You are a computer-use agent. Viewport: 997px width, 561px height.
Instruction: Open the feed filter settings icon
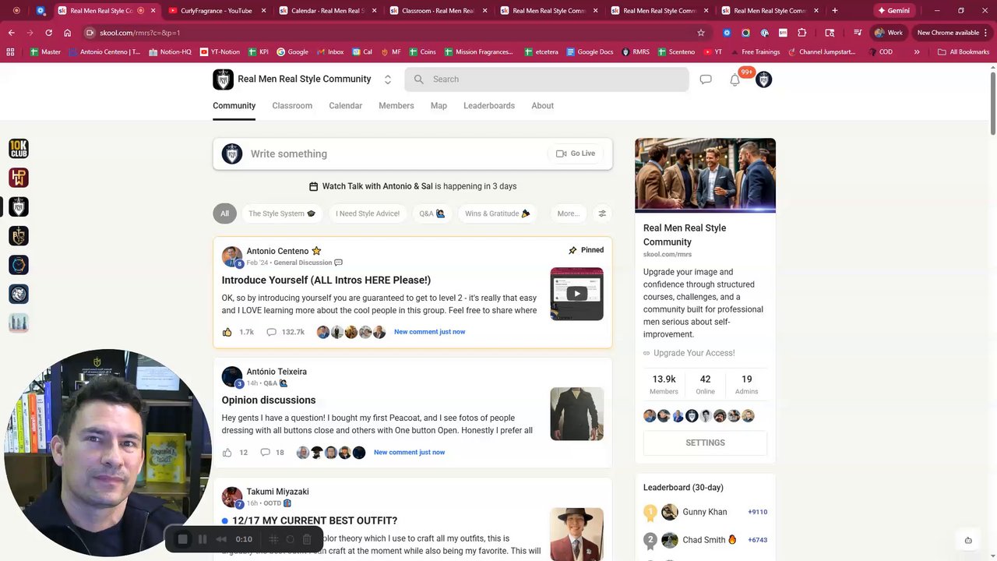602,213
